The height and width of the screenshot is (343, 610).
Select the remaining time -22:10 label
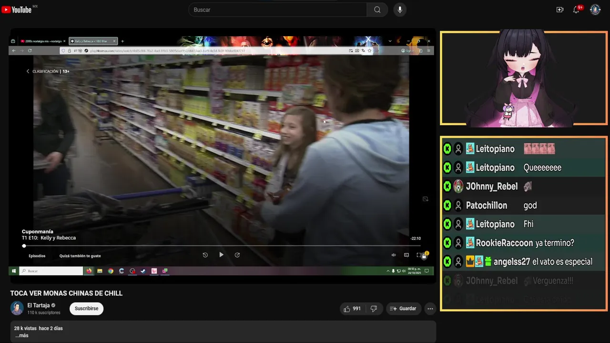tap(416, 239)
